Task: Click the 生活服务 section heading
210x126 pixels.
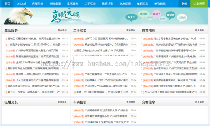Action: pos(11,31)
